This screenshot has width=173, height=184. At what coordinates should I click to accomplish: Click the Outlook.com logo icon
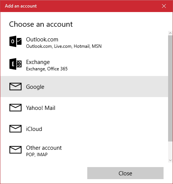15,41
